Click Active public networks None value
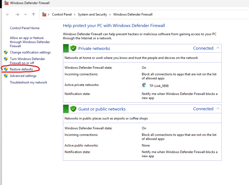249x185 pixels. tap(146, 145)
